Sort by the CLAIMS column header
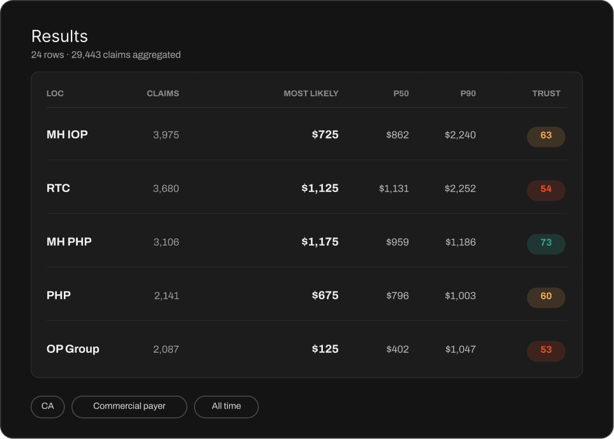 click(x=163, y=94)
